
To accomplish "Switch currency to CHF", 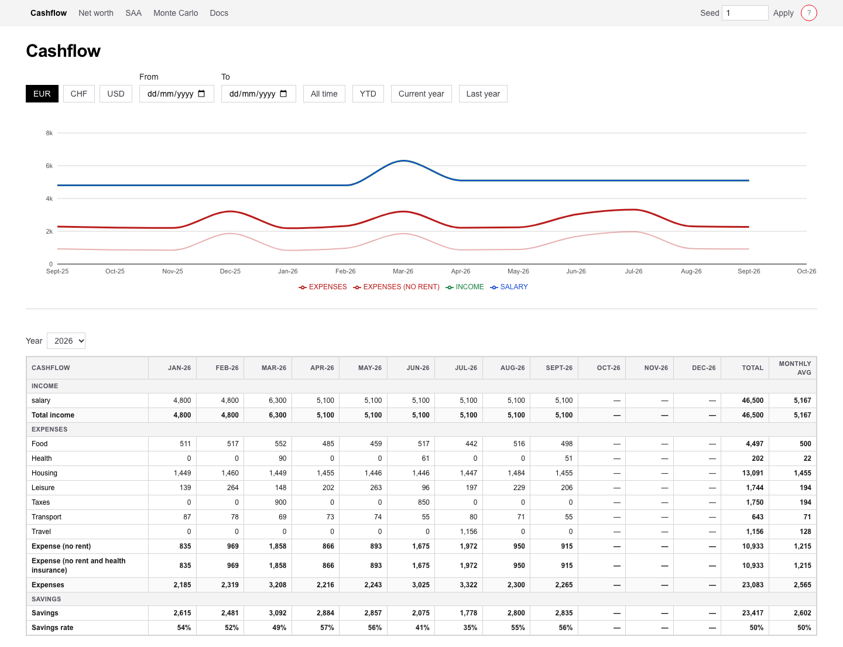I will (79, 94).
